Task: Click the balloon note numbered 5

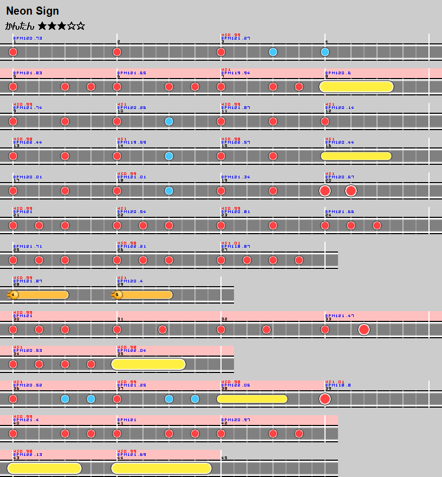Action: click(118, 295)
